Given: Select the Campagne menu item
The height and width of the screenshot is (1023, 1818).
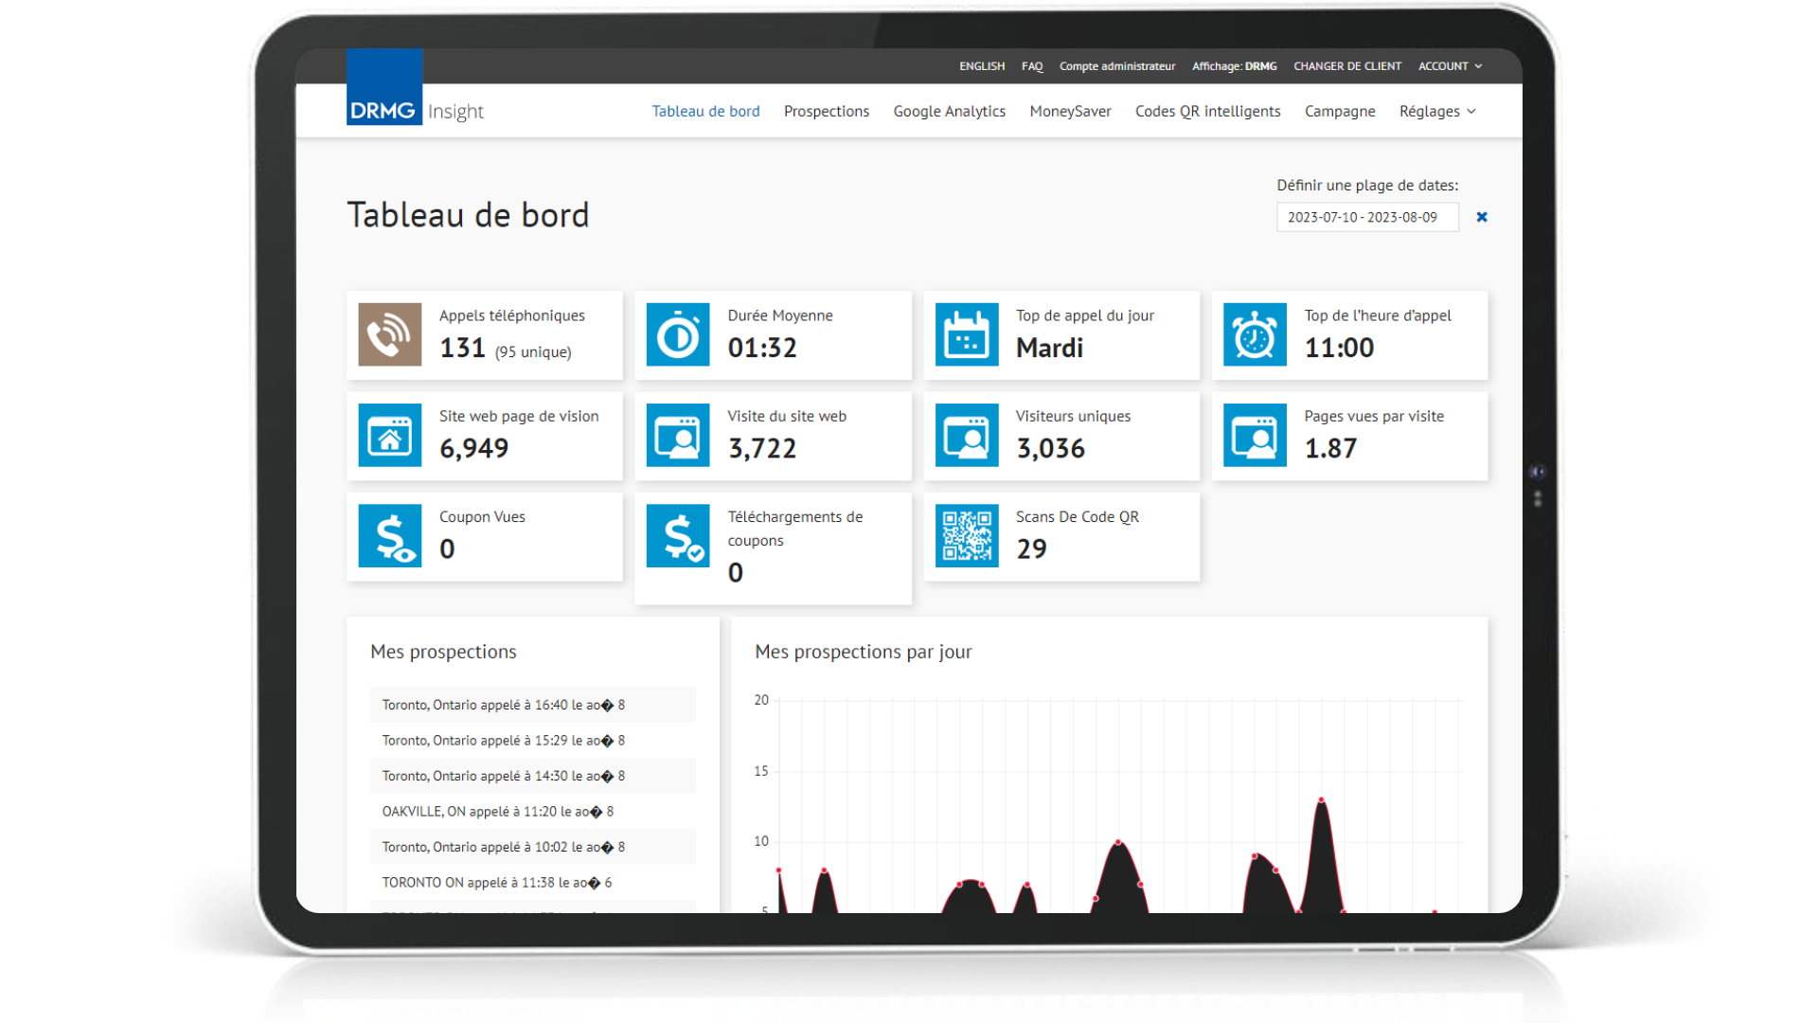Looking at the screenshot, I should (1340, 111).
